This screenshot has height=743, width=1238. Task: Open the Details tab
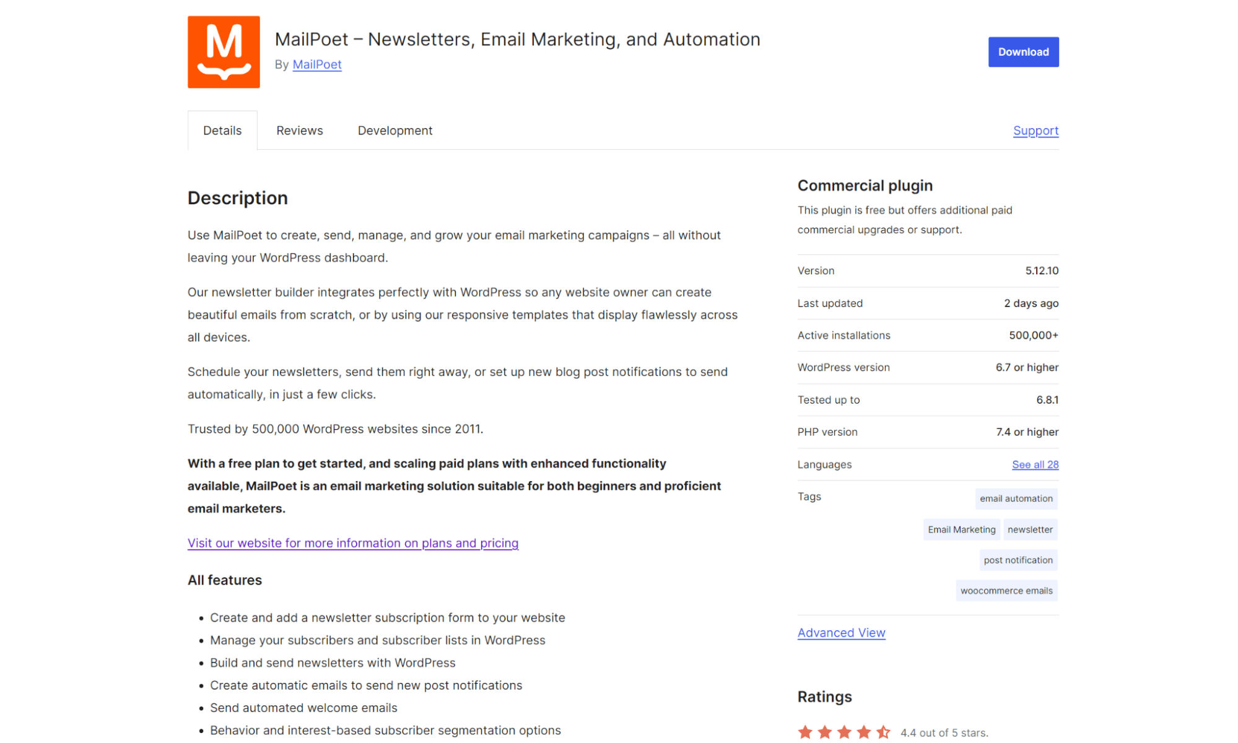pyautogui.click(x=222, y=131)
